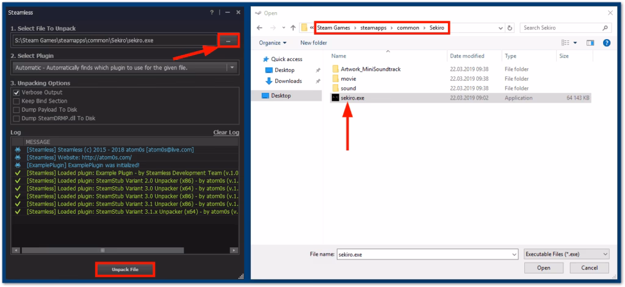Click the Up one level arrow
Screen dimensions: 625x287
click(x=294, y=28)
